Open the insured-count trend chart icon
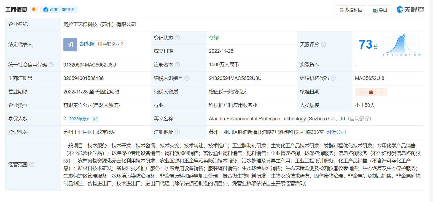 tap(95, 119)
